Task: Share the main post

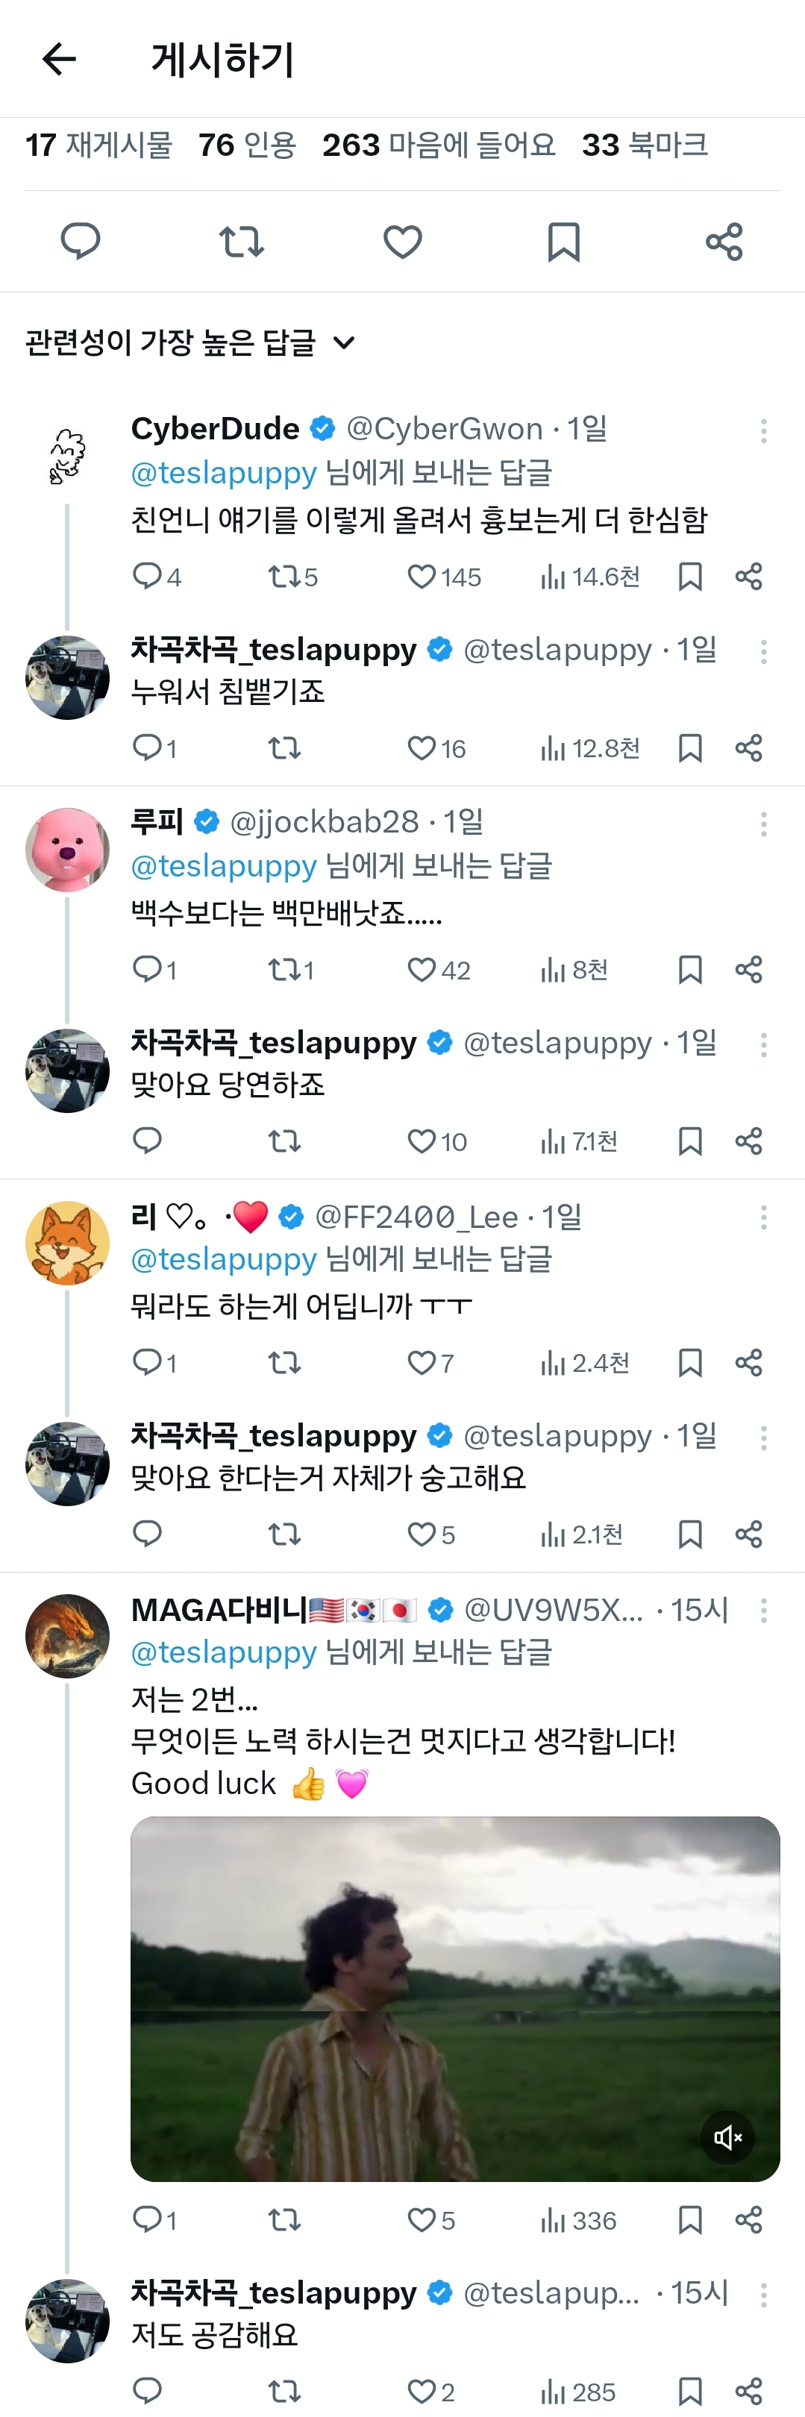Action: tap(724, 241)
